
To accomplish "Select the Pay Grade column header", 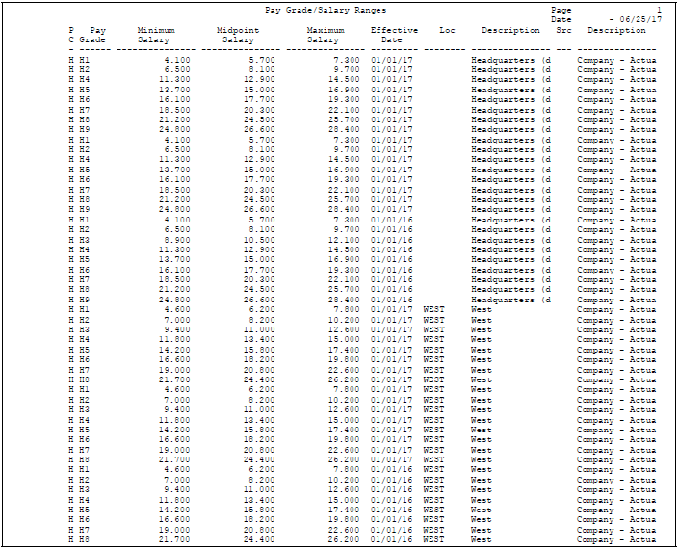I will [93, 35].
